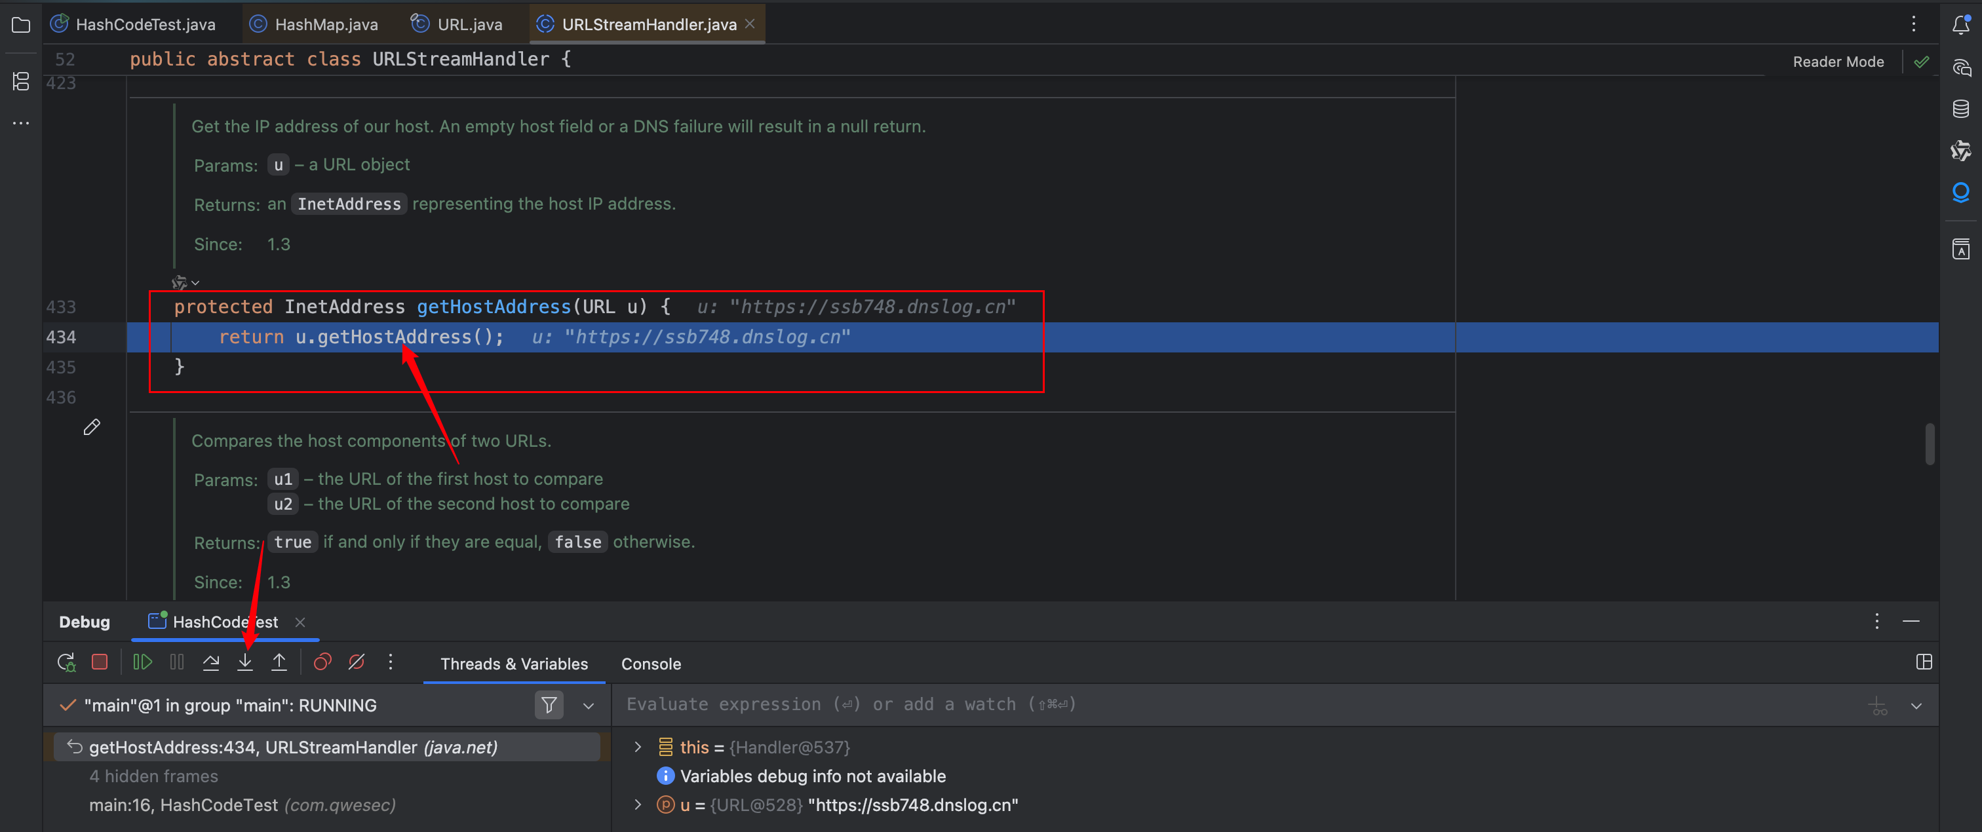Toggle Reader Mode in the editor
1982x832 pixels.
click(1837, 62)
